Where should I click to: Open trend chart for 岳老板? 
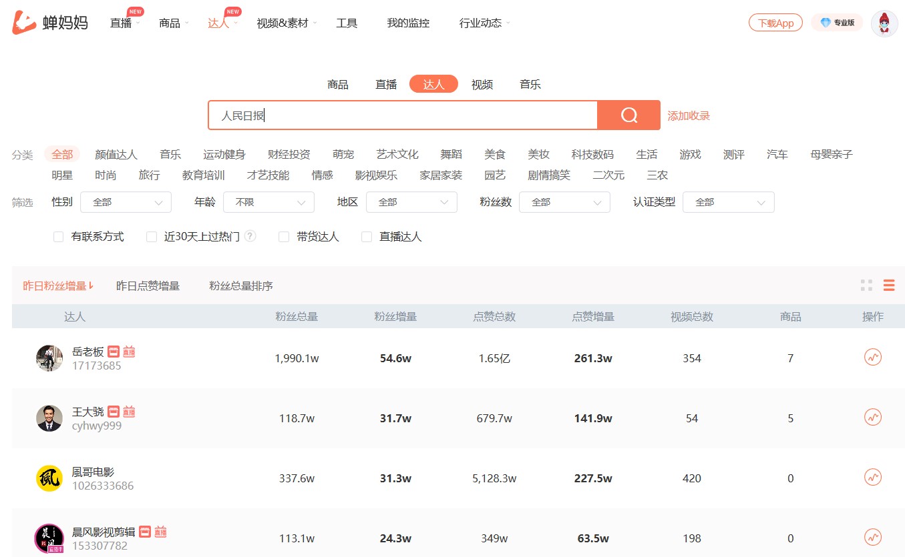point(873,358)
